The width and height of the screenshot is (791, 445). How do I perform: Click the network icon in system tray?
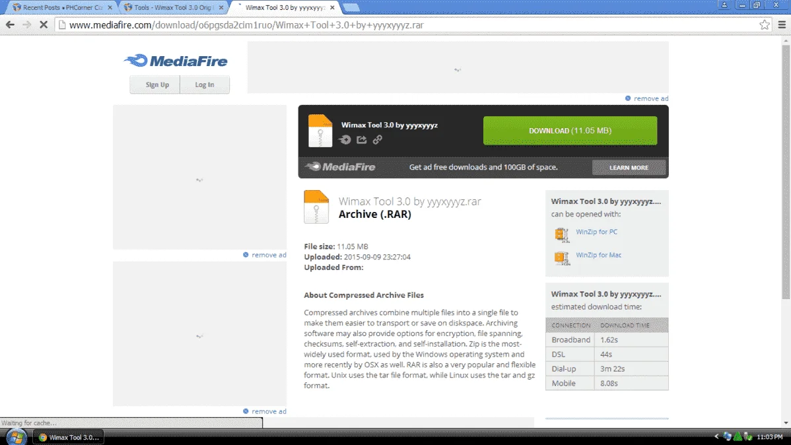[728, 437]
